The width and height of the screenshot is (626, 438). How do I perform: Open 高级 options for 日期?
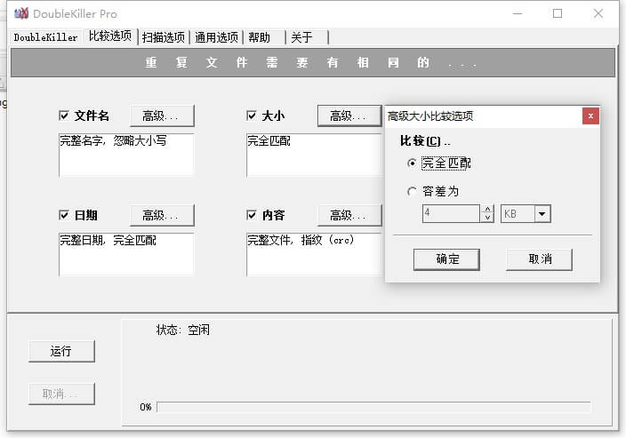[x=162, y=215]
